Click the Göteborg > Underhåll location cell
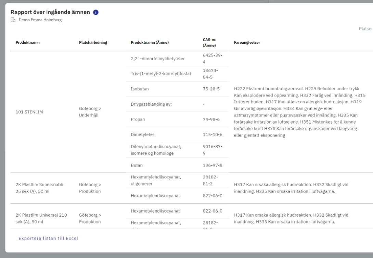Viewport: 373px width, 258px height. click(x=90, y=112)
